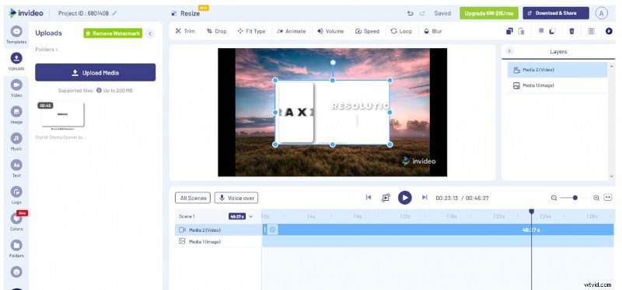
Task: Play the video preview
Action: coord(404,198)
